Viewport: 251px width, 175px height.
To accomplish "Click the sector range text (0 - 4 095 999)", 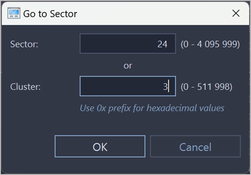I will click(210, 44).
